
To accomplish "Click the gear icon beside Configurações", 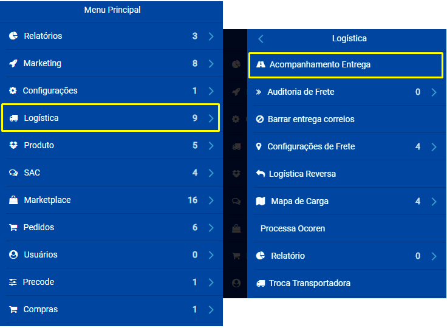I will pyautogui.click(x=13, y=91).
